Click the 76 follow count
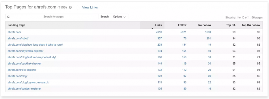 tap(185, 38)
